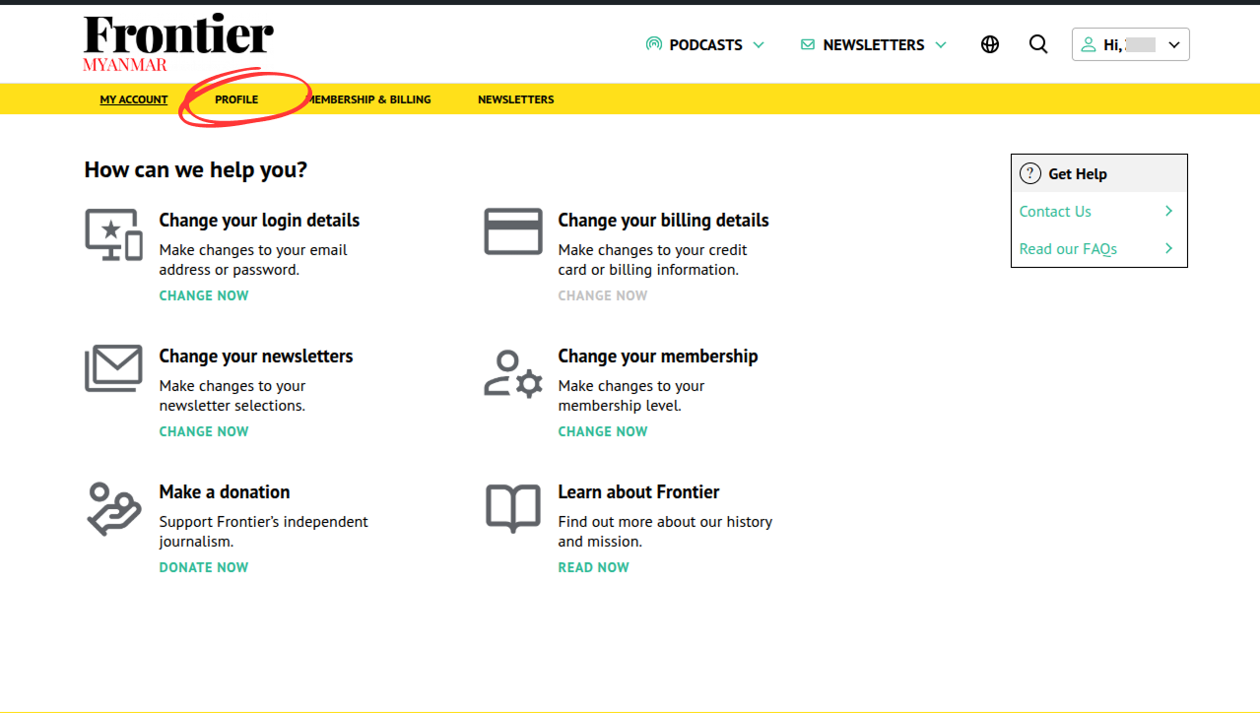Open Read our FAQs link
The image size is (1260, 713).
(1068, 249)
